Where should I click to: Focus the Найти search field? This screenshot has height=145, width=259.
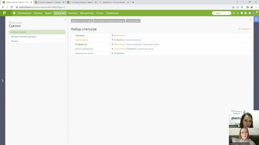point(221,13)
